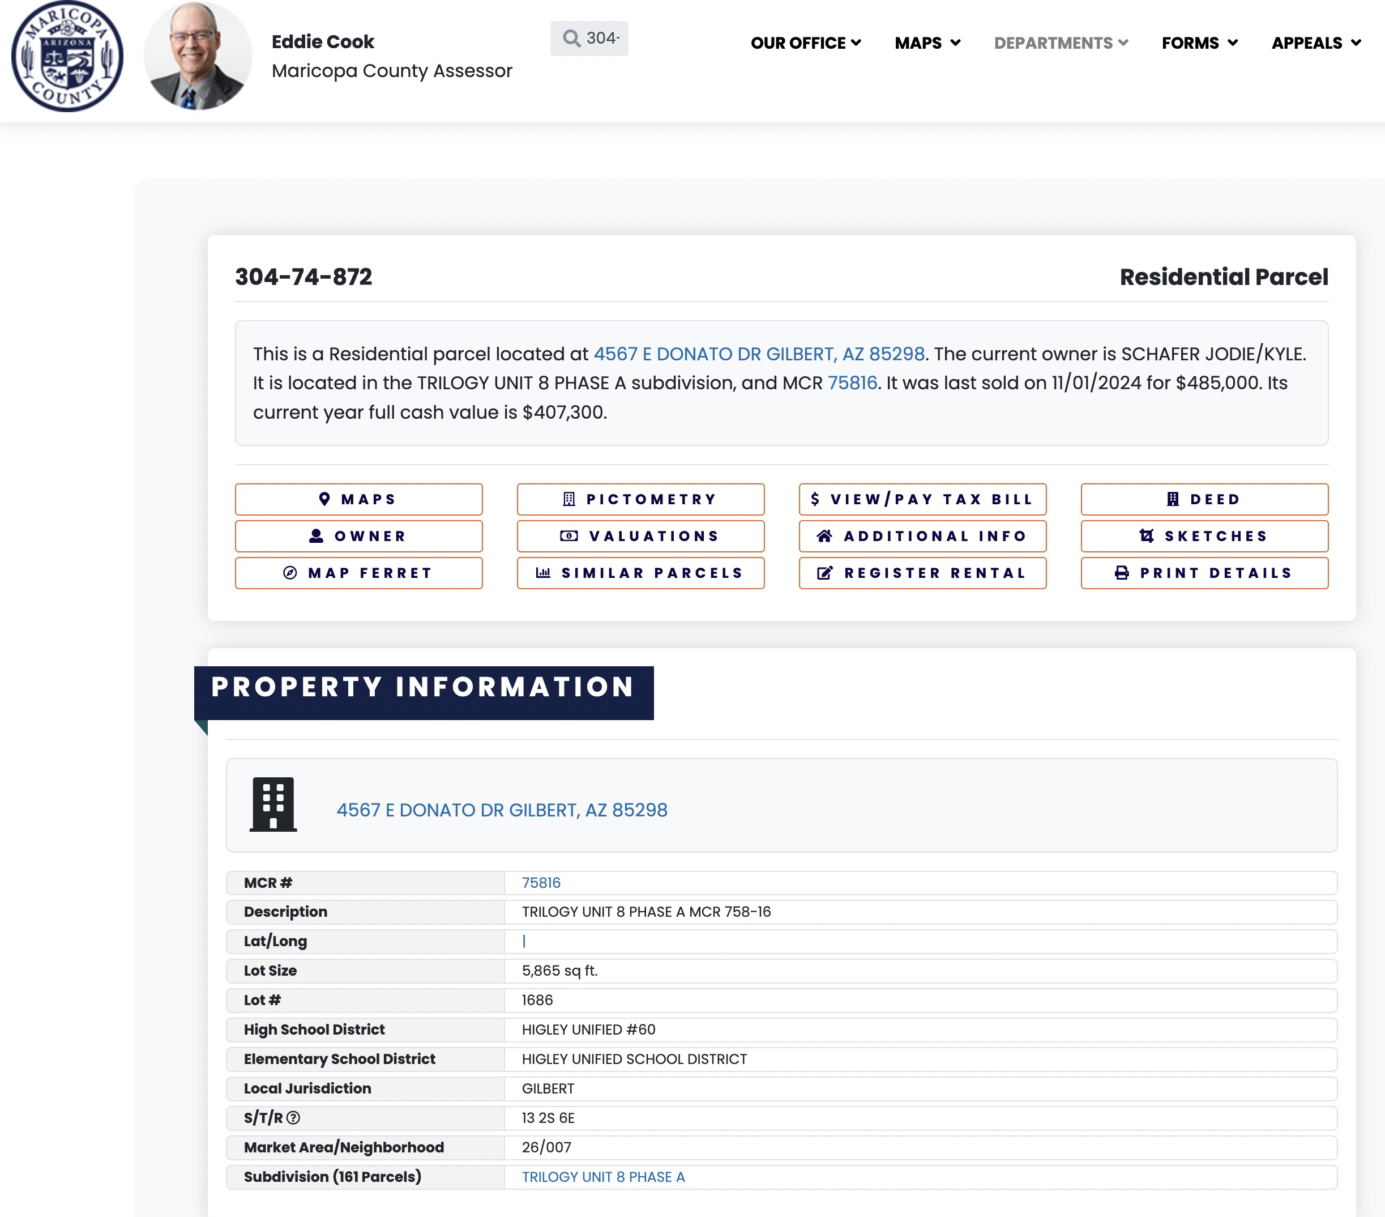1385x1217 pixels.
Task: Click the Owner button
Action: pos(358,537)
